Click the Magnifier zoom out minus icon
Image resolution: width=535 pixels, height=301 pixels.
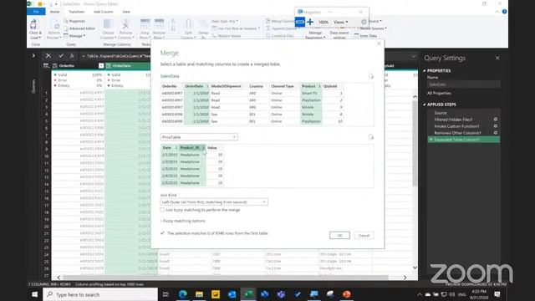[x=300, y=23]
